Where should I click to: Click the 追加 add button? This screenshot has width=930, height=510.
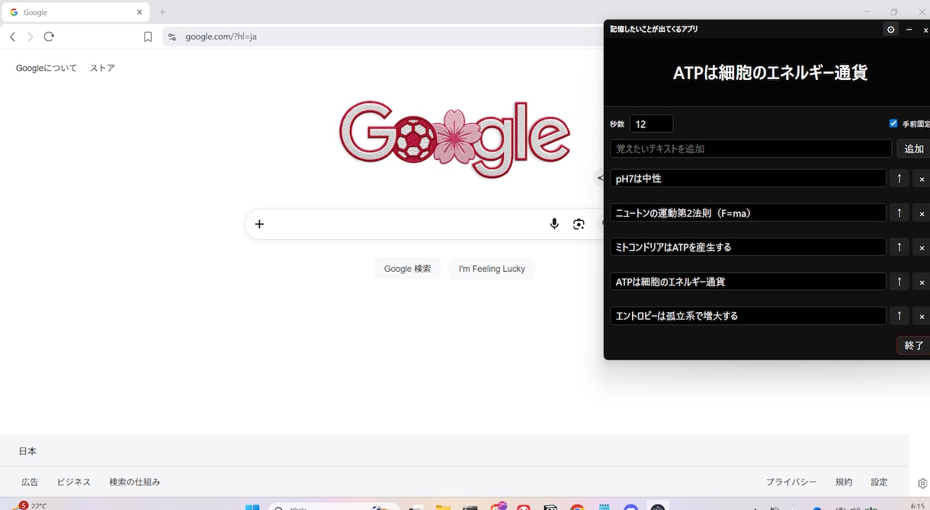[913, 148]
